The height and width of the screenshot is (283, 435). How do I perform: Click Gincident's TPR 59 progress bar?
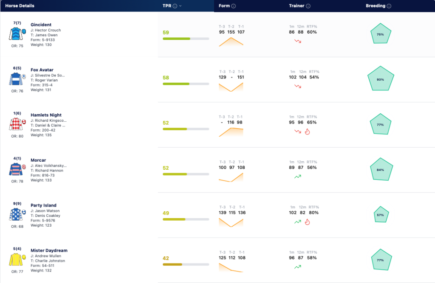tap(186, 39)
